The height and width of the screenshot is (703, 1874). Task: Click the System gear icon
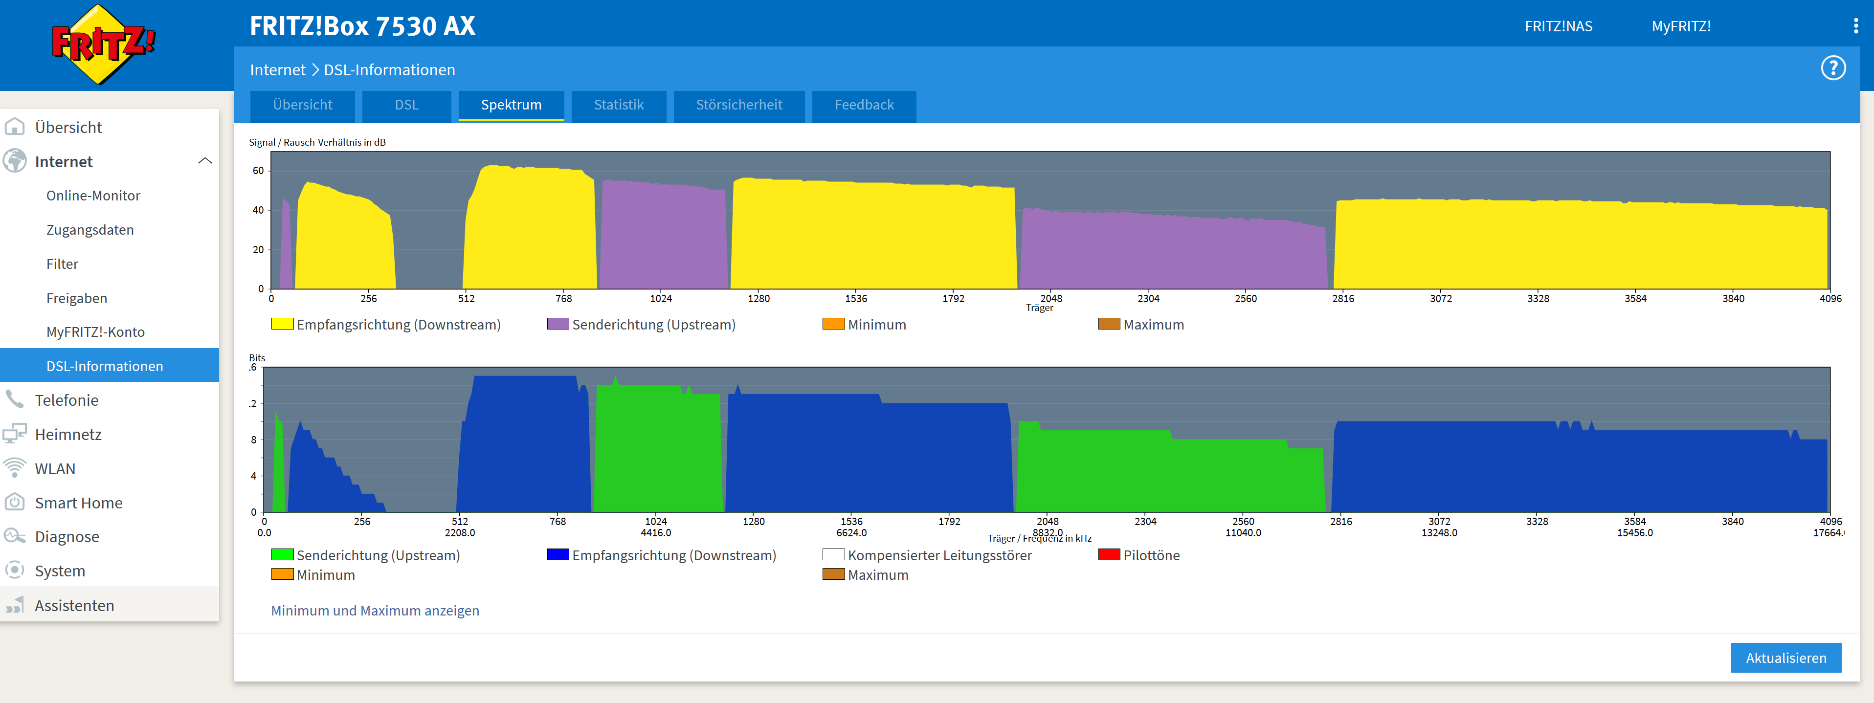[15, 571]
